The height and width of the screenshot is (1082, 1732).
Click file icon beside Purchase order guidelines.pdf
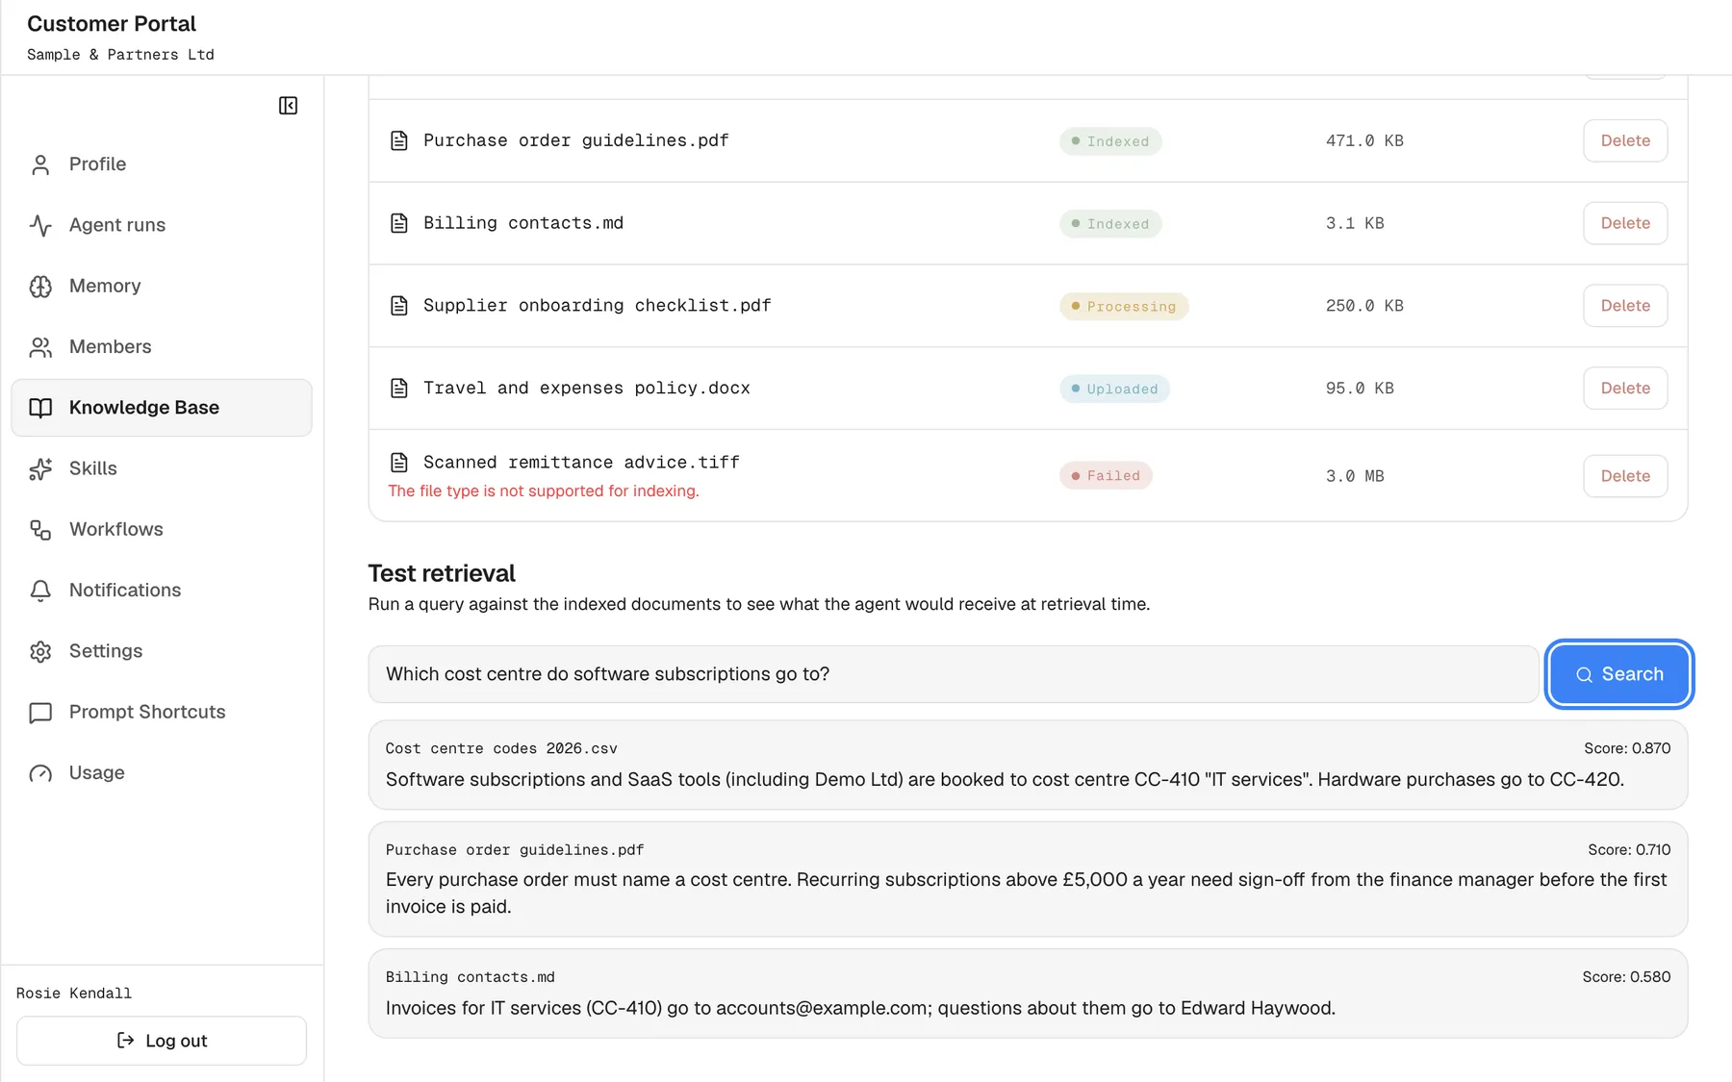(x=399, y=140)
